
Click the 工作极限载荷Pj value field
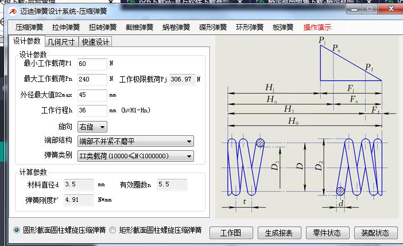tap(182, 79)
